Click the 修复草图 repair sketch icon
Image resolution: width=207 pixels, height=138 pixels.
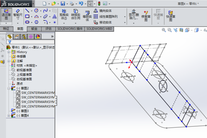coord(146,15)
